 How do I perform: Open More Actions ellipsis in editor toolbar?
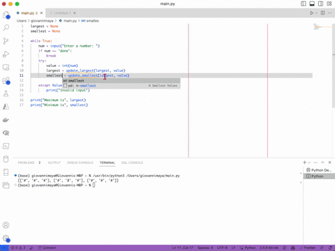(330, 13)
